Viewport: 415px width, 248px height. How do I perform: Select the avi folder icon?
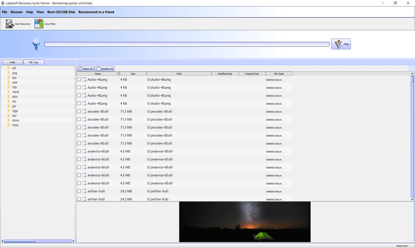[8, 115]
